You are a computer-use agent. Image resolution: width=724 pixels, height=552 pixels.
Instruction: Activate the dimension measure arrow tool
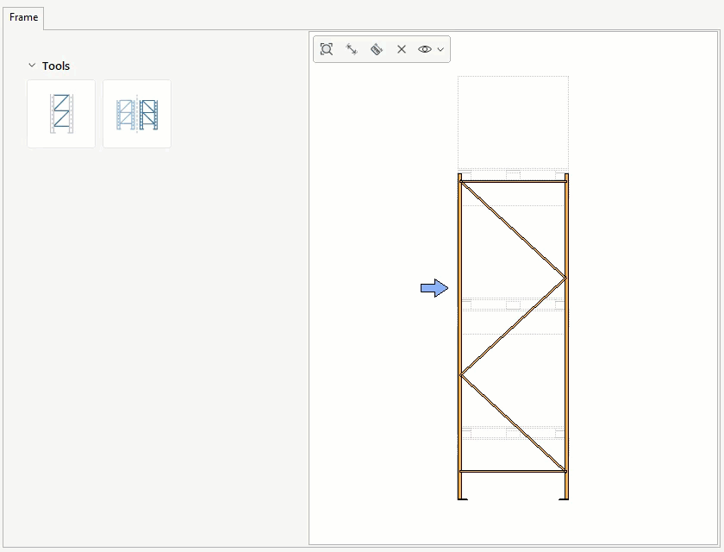[352, 49]
